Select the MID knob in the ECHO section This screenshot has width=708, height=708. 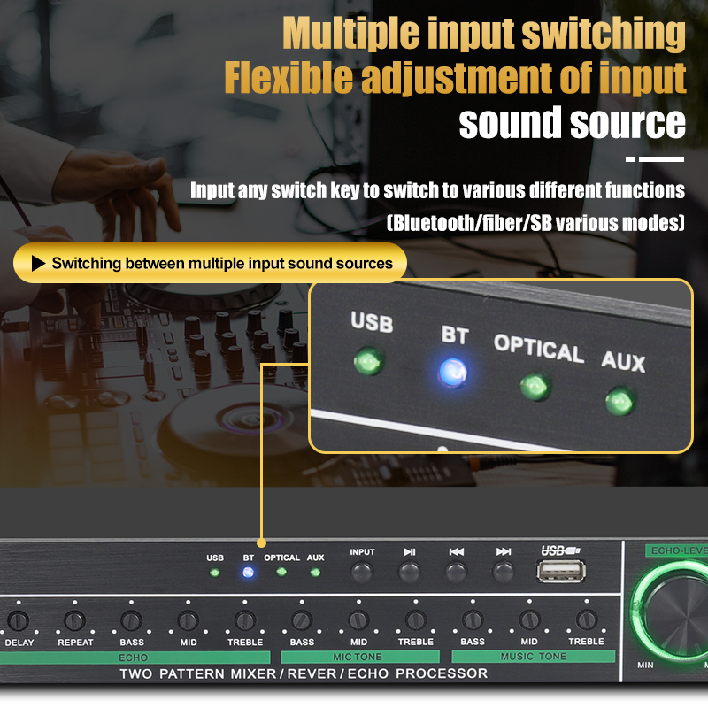point(189,621)
